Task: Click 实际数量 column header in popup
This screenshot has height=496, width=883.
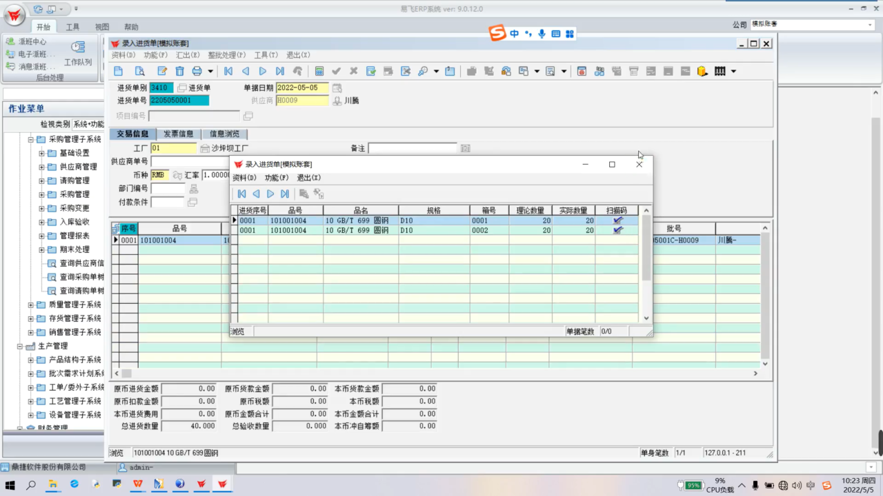Action: (x=573, y=210)
